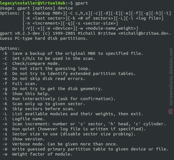The width and height of the screenshot is (174, 160).
Task: Click the -l Logfile name line
Action: point(24,119)
